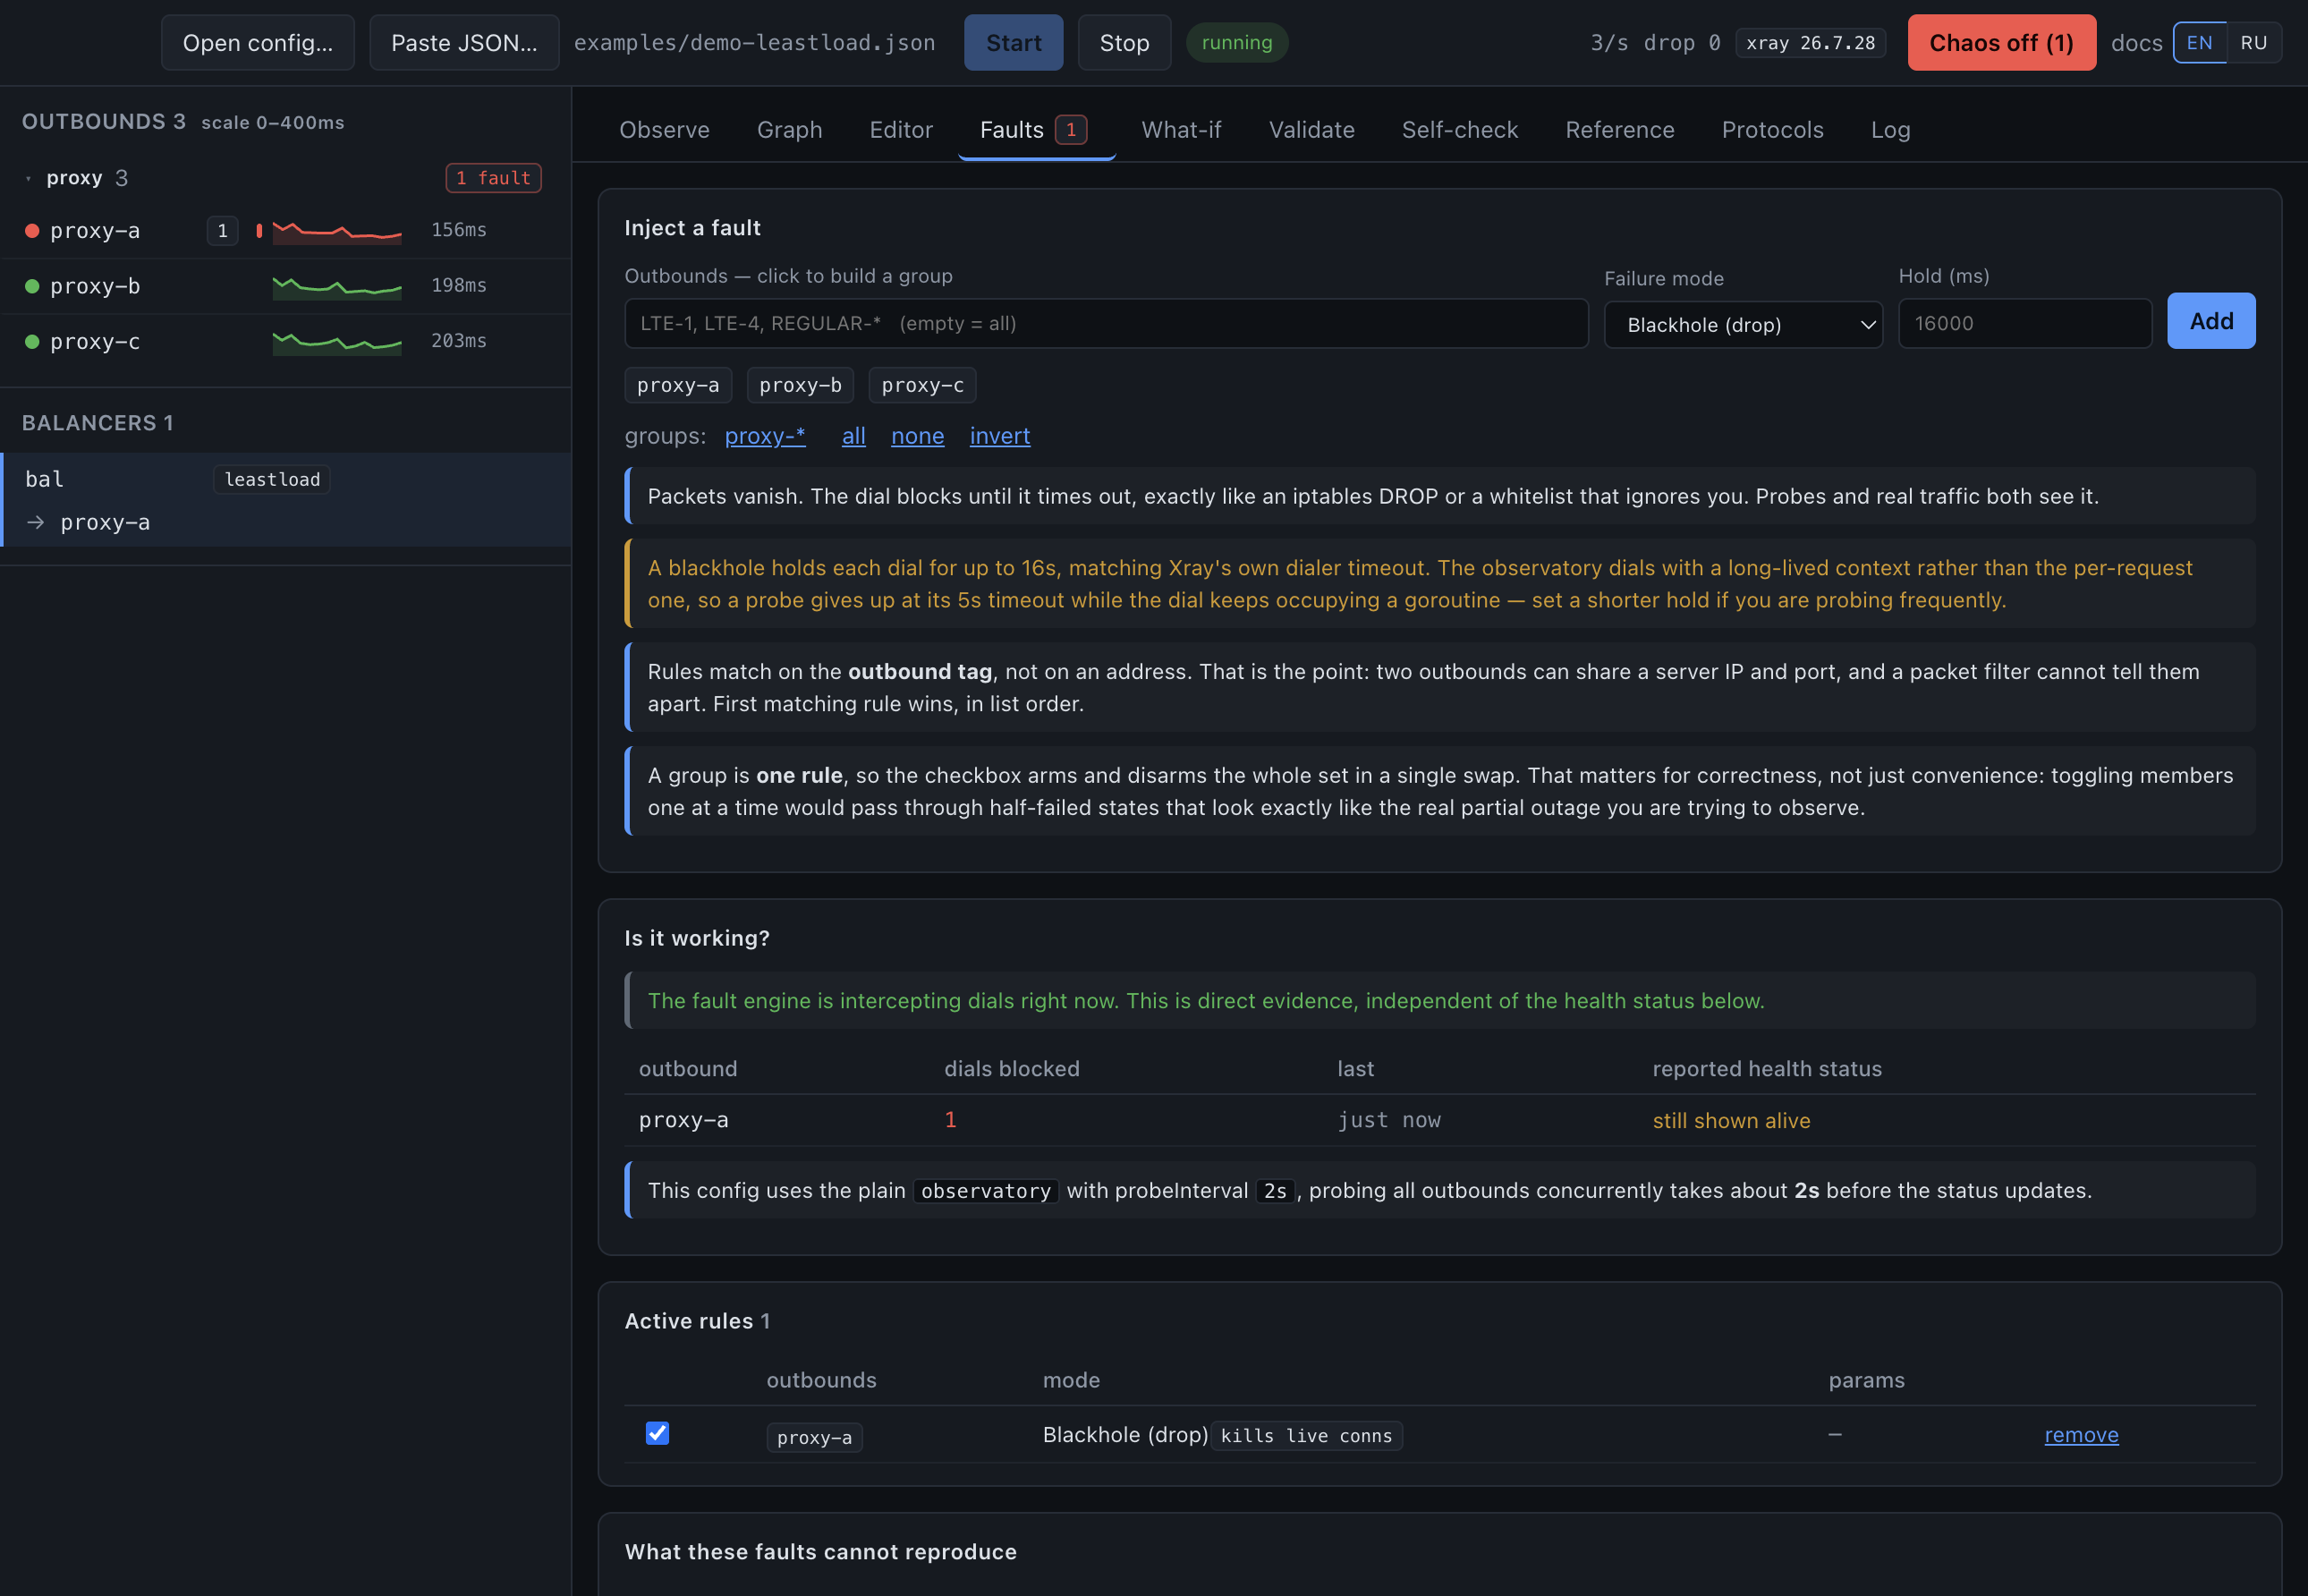Select proxy-c in the outbounds list
This screenshot has width=2308, height=1596.
286,342
